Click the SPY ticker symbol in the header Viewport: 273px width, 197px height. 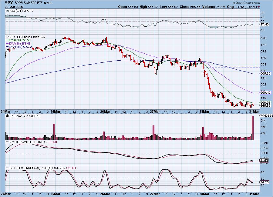(x=9, y=3)
